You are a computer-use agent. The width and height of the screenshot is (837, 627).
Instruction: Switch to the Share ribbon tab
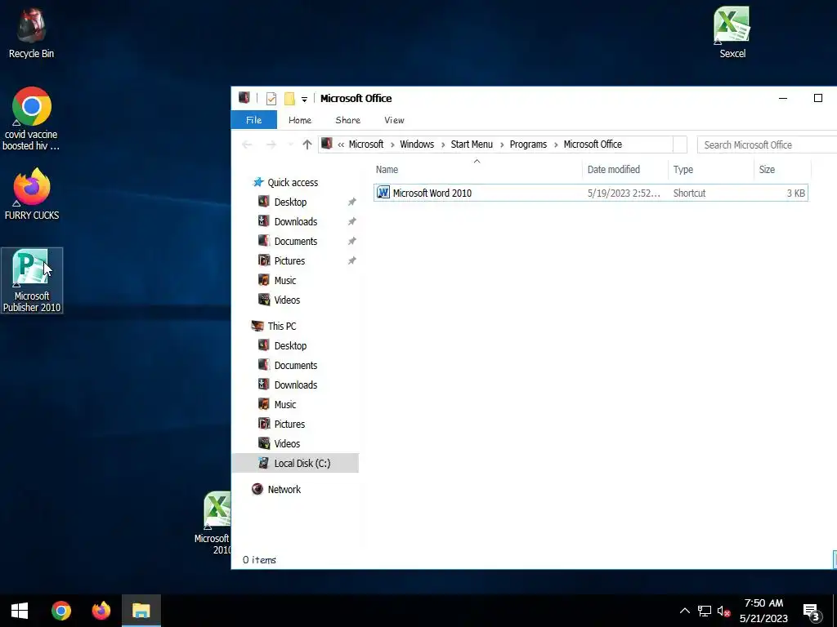pyautogui.click(x=347, y=120)
